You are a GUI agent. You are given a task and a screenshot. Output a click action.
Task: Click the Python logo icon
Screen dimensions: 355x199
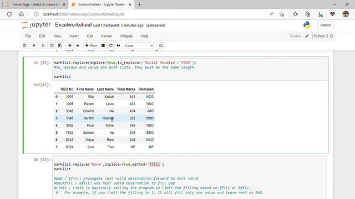[x=307, y=25]
